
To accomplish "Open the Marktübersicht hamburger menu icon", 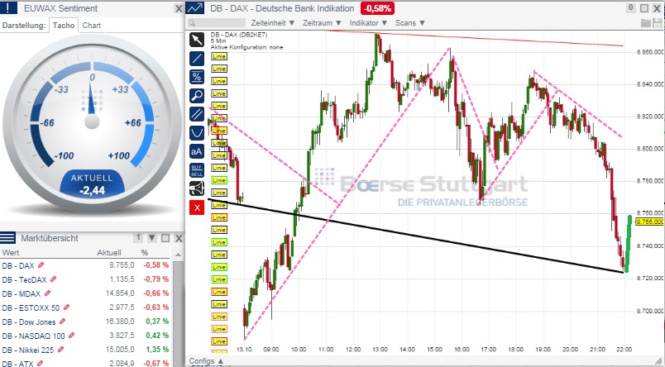I will (x=8, y=238).
